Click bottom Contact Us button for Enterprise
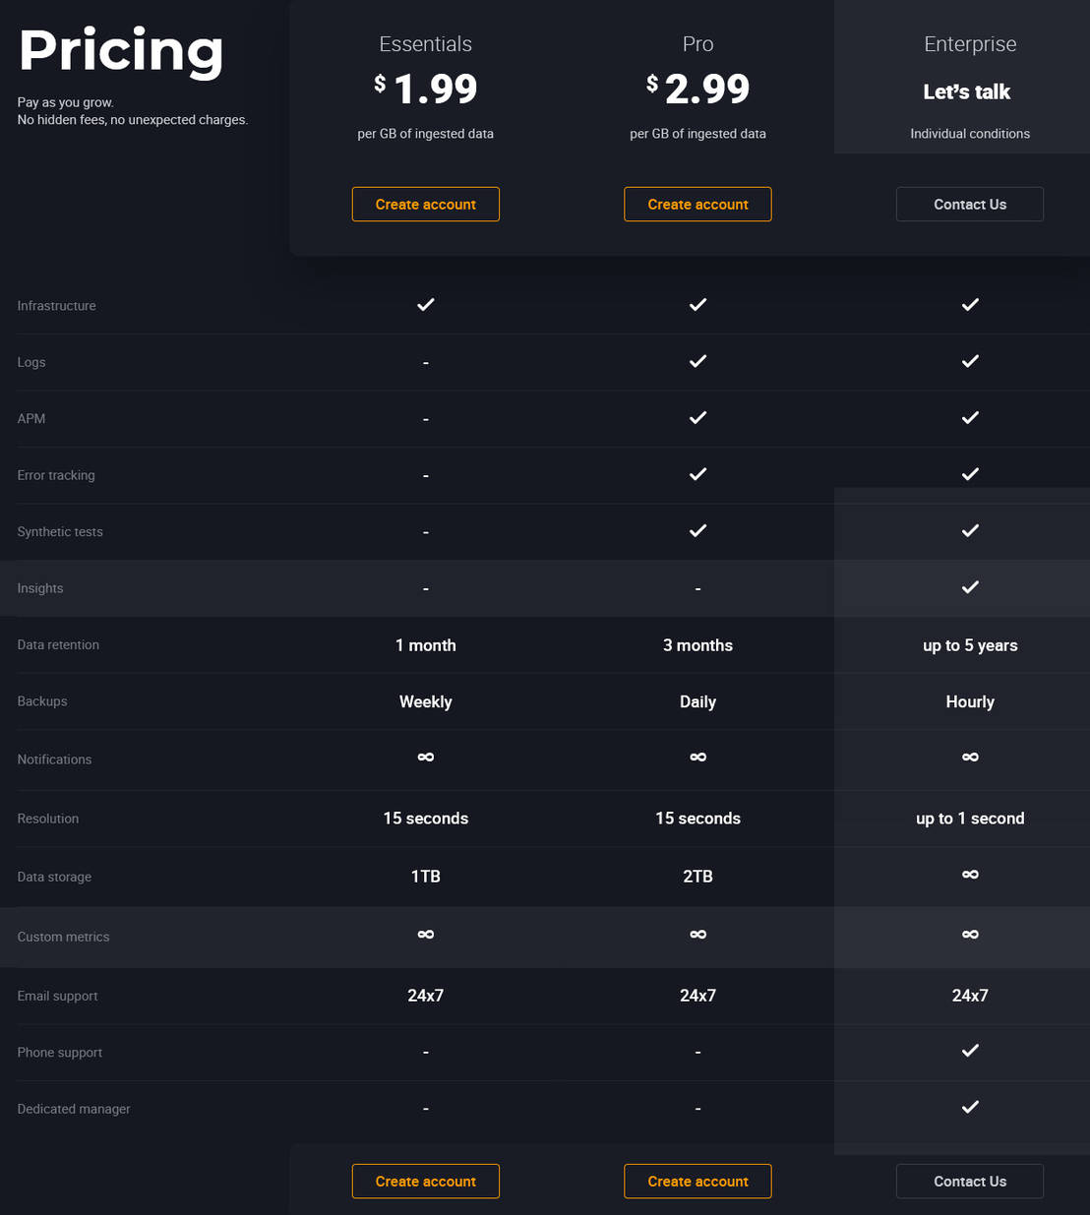Image resolution: width=1090 pixels, height=1215 pixels. pos(970,1182)
